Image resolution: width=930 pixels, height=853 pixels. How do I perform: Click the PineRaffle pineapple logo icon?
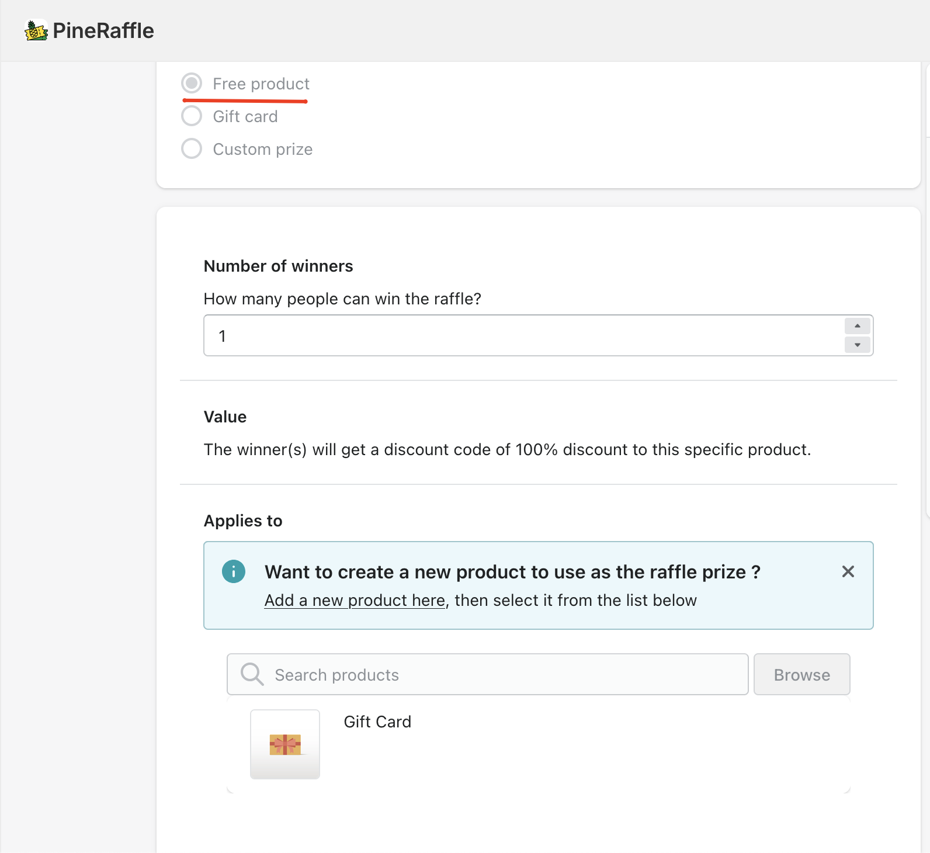coord(36,30)
